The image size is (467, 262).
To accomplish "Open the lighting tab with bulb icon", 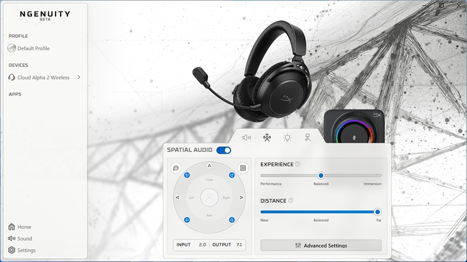I will (x=287, y=138).
